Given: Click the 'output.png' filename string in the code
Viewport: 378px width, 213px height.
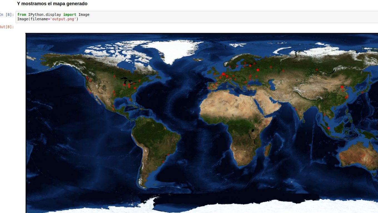Looking at the screenshot, I should coord(64,19).
